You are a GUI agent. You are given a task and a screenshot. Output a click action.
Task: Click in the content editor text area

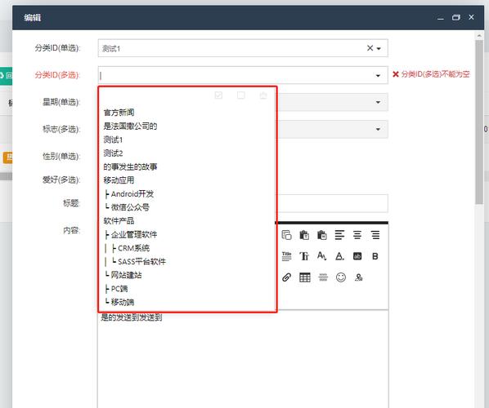tap(243, 359)
